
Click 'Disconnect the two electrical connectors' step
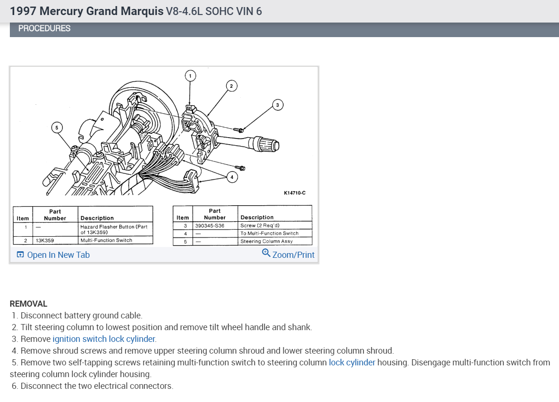coord(97,386)
